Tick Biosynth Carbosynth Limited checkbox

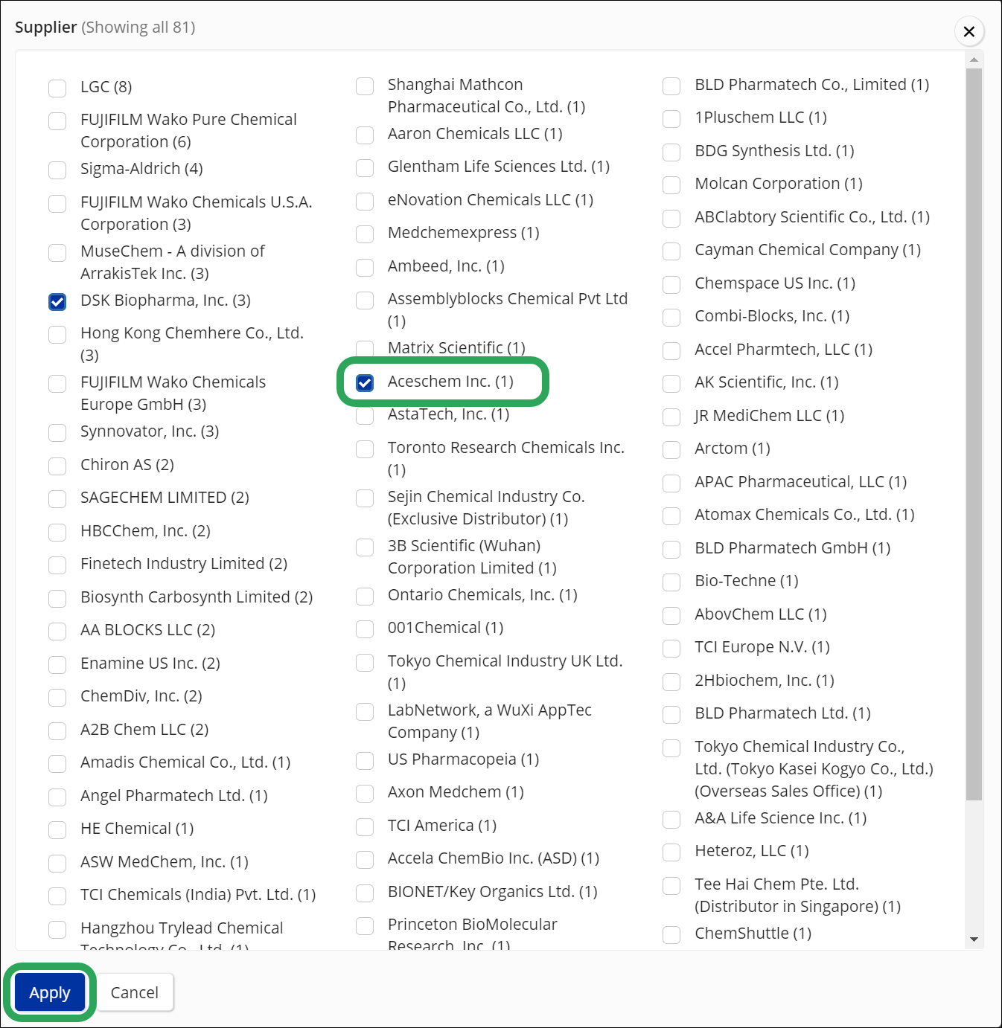pyautogui.click(x=57, y=599)
